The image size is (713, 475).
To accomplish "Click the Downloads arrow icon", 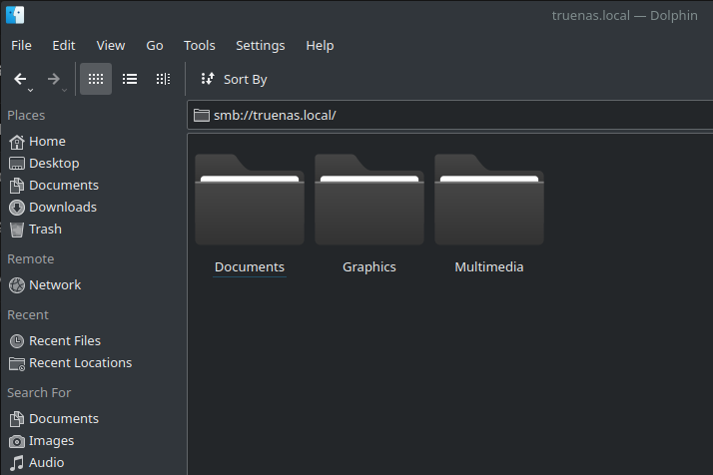I will [x=17, y=208].
